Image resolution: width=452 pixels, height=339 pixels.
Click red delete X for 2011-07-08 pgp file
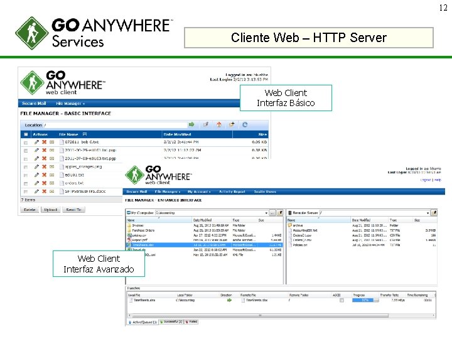coord(44,158)
